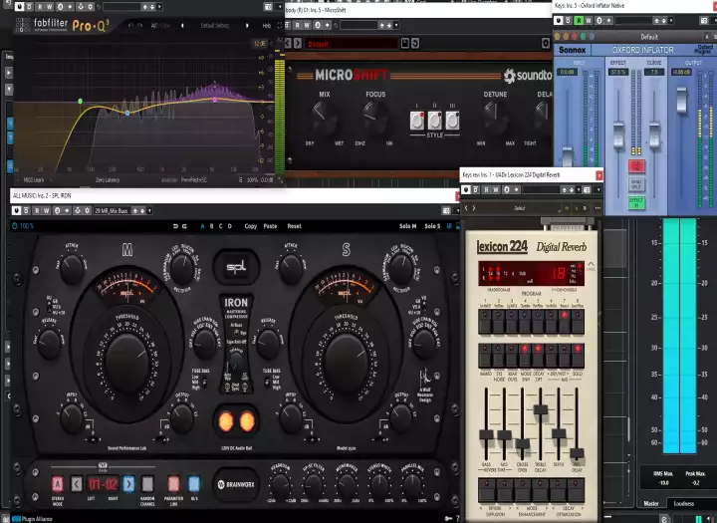Toggle the pink Stereo Mode A button
Viewport: 717px width, 523px height.
[57, 484]
